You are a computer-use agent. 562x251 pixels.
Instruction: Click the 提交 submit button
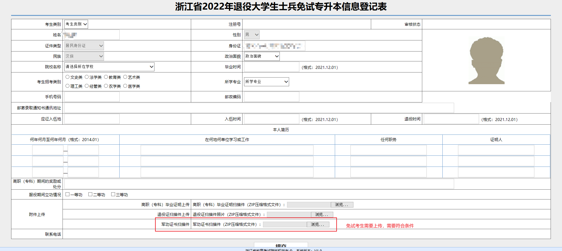[281, 245]
